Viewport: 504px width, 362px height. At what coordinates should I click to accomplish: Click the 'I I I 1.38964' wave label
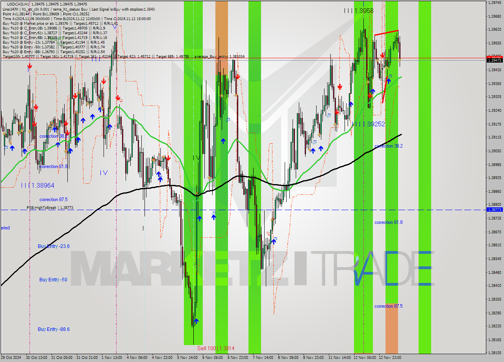tap(38, 185)
